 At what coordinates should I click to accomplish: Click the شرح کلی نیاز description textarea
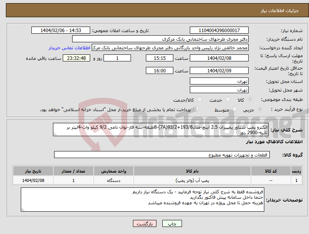161,130
